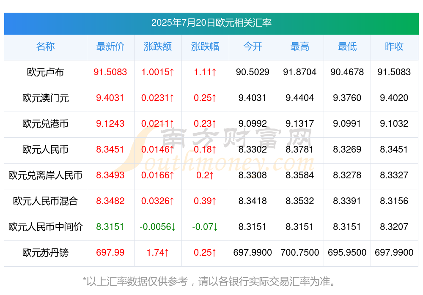This screenshot has height=295, width=423.
Task: Click high value 8.3584
Action: 300,175
